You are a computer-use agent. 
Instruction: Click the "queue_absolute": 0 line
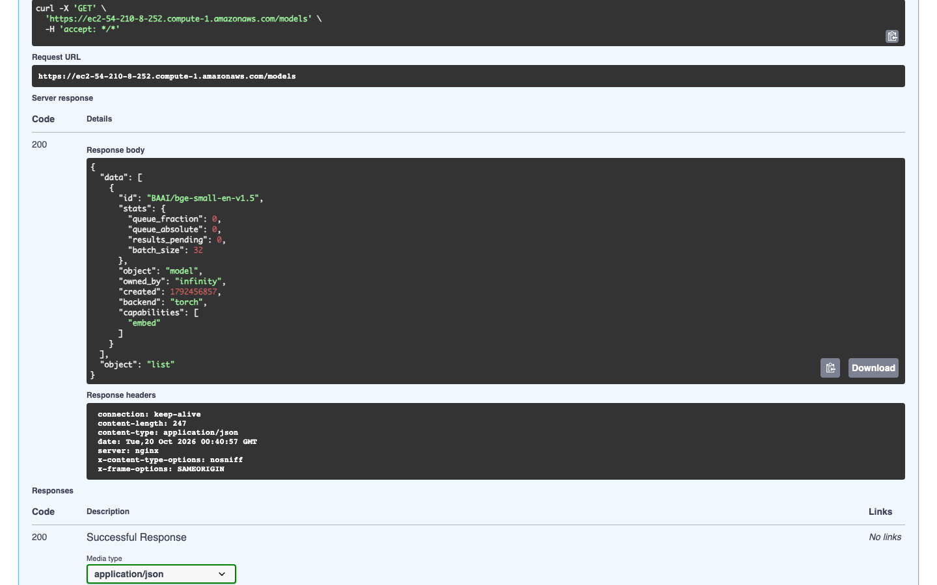pyautogui.click(x=174, y=229)
